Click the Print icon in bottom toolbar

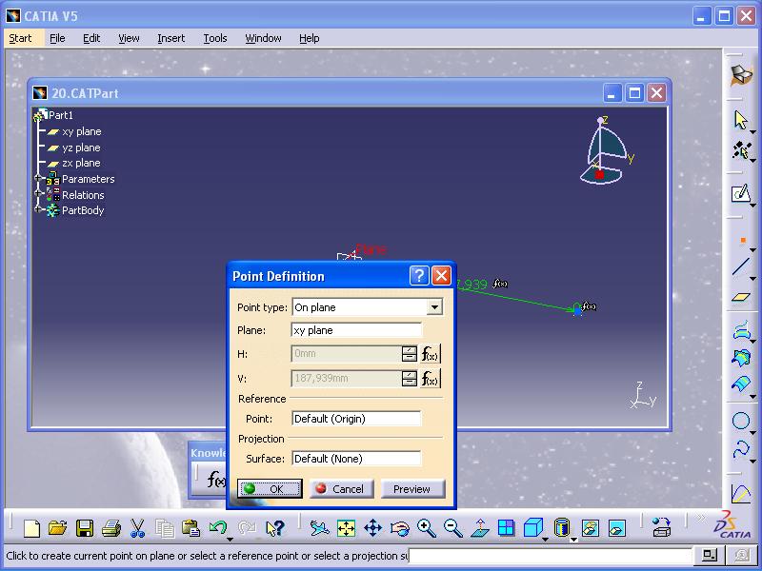111,527
